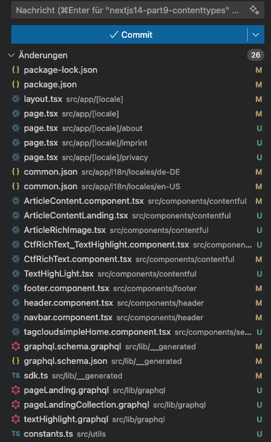The image size is (271, 442).
Task: Click TS icon next to sdk.ts
Action: tap(16, 376)
